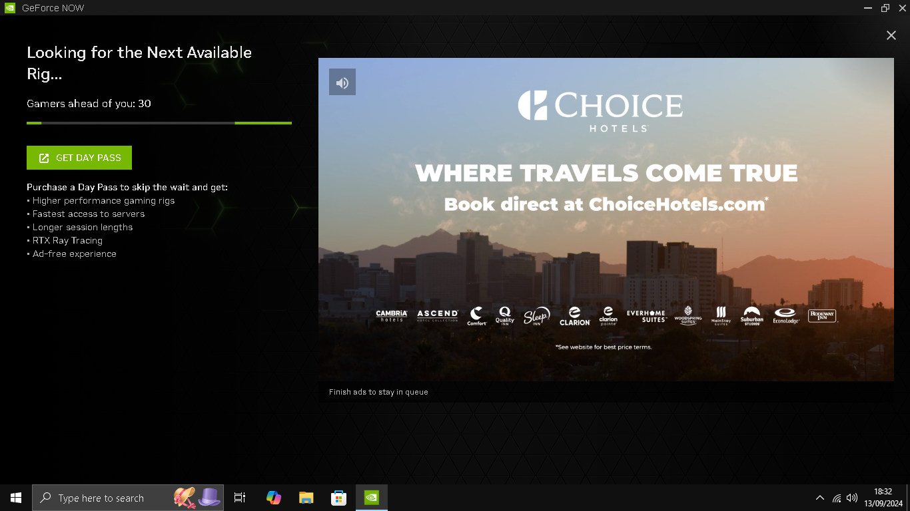This screenshot has height=511, width=910.
Task: Click the Choice Hotels logo in the ad
Action: 600,111
